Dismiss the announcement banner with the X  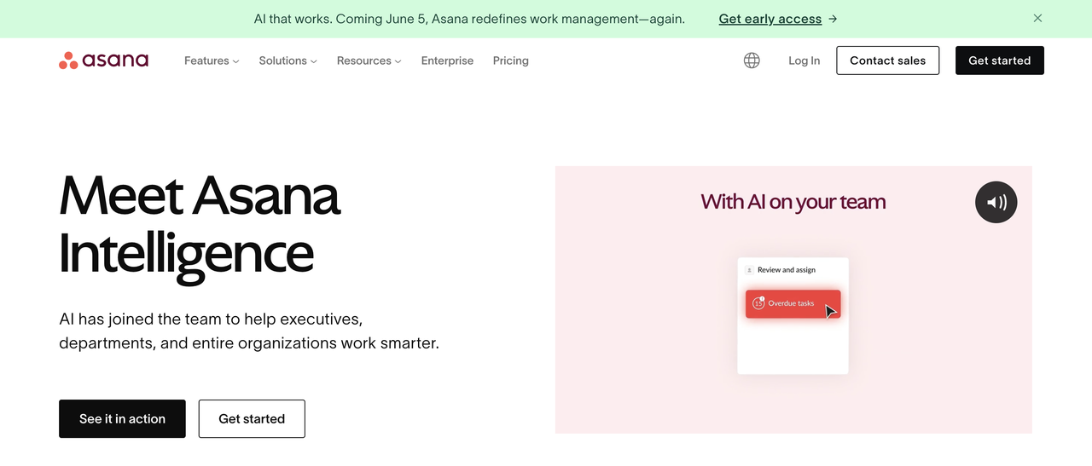[x=1037, y=18]
